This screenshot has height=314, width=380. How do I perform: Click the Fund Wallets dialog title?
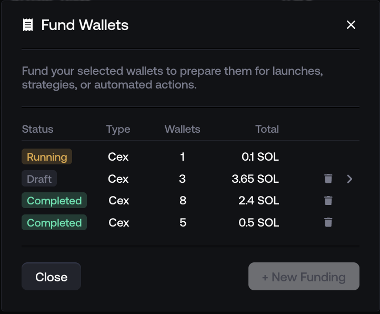(85, 25)
